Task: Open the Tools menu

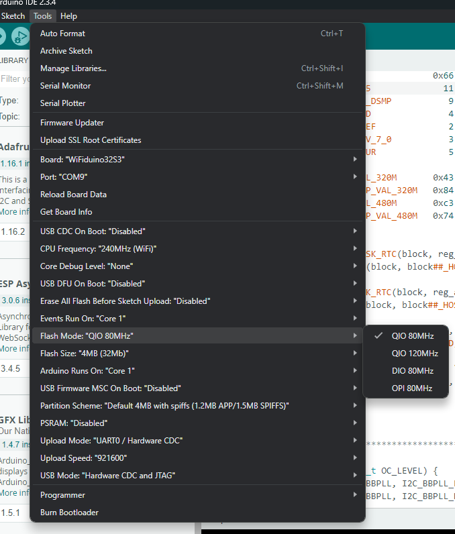Action: pos(42,16)
